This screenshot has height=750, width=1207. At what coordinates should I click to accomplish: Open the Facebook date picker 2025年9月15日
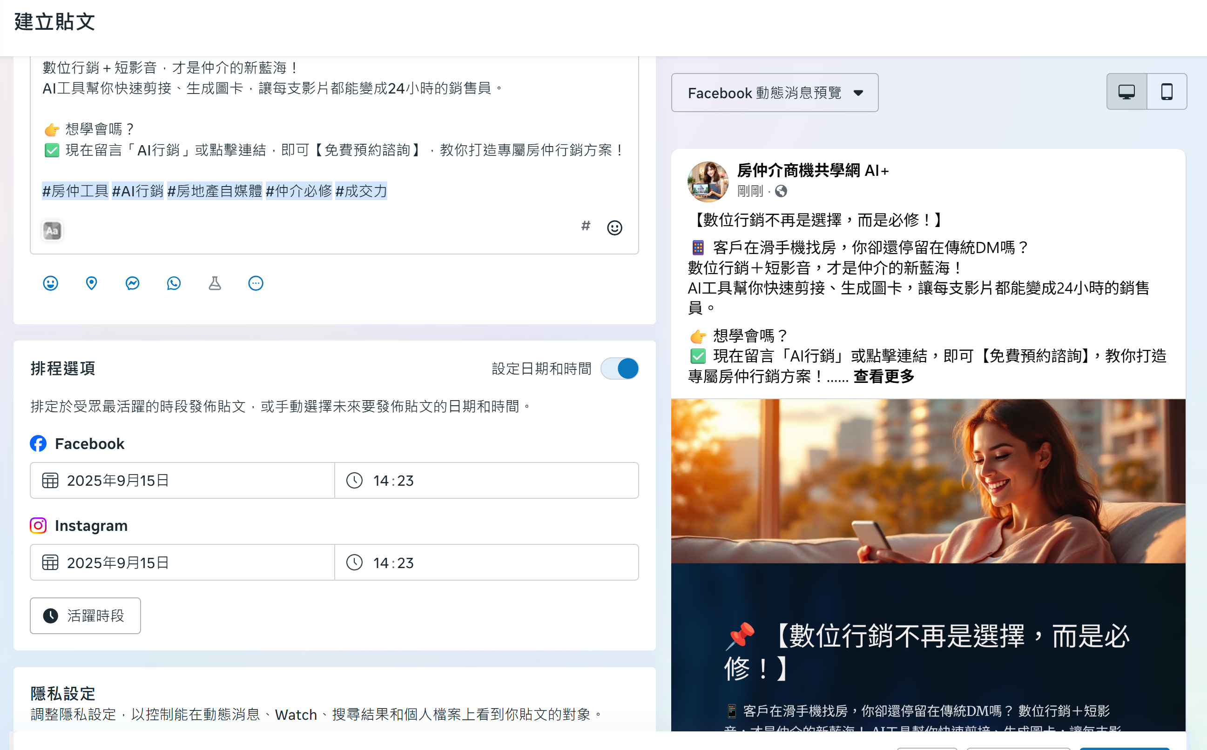[x=182, y=480]
